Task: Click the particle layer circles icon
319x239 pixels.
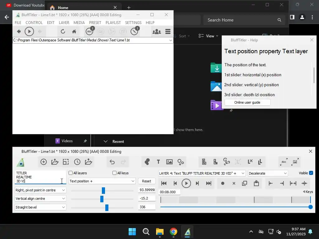Action: tap(180, 162)
